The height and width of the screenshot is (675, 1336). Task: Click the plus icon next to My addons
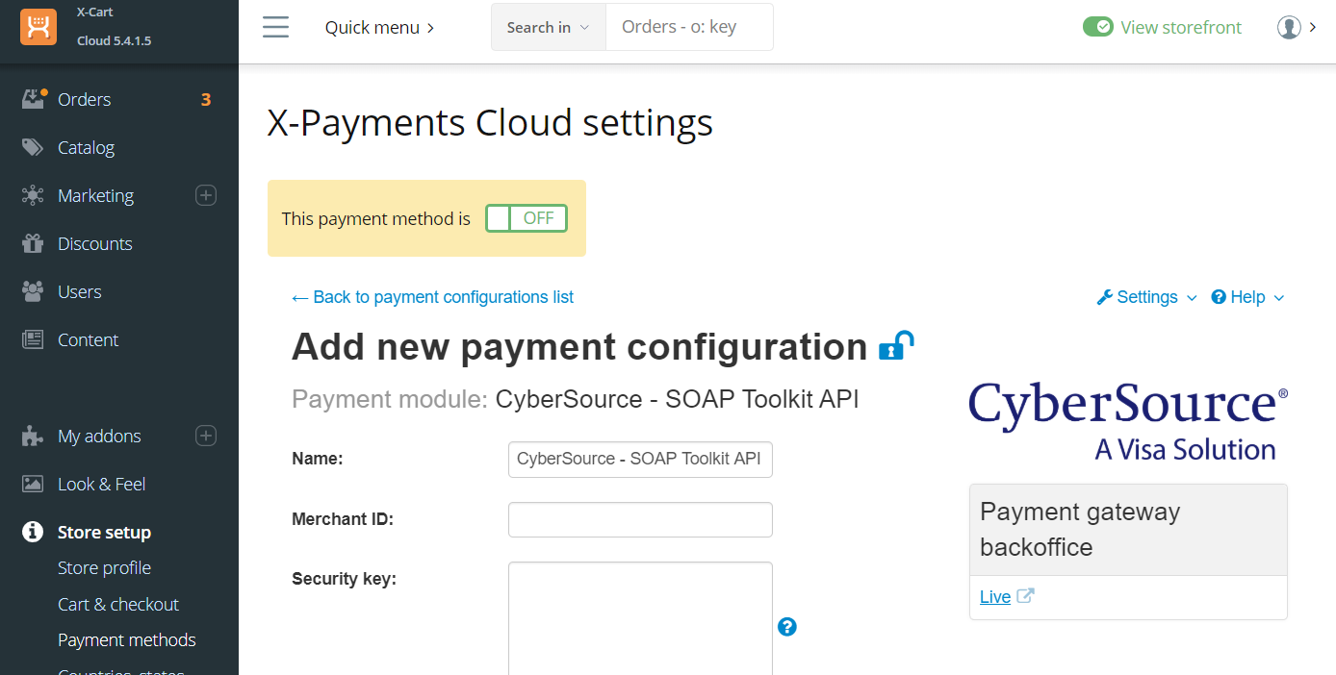coord(206,436)
